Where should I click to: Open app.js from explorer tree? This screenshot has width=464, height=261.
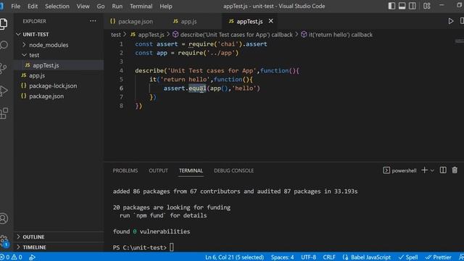tap(37, 75)
